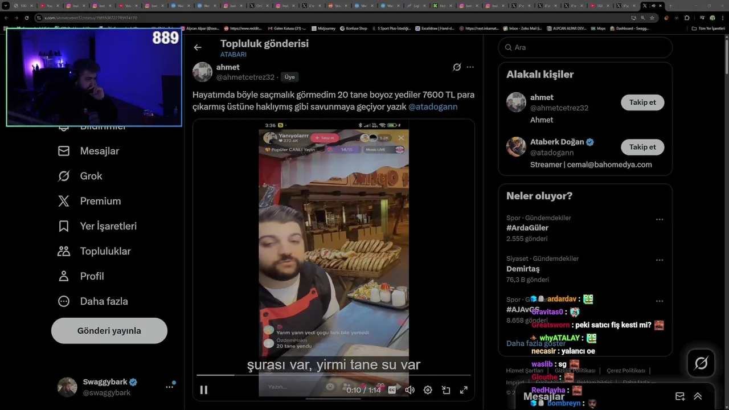
Task: Open the Midjourney bookmark
Action: pos(323,28)
